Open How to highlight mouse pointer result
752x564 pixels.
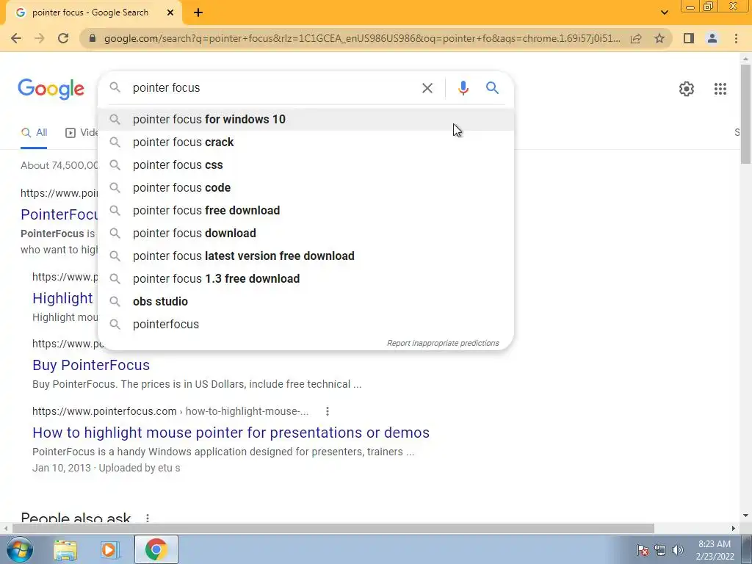231,433
